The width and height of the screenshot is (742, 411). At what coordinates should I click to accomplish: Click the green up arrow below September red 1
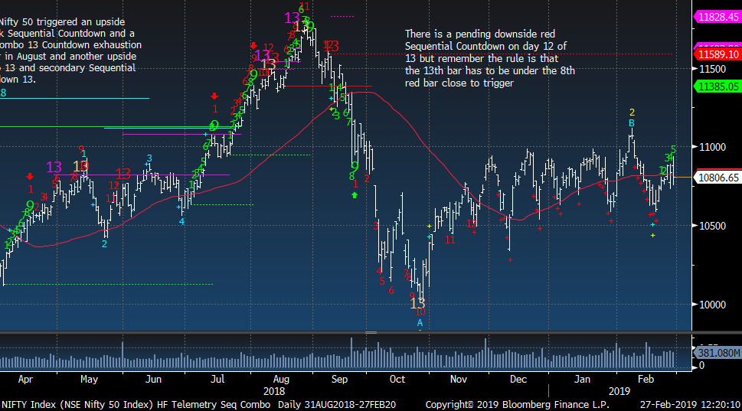coord(355,195)
